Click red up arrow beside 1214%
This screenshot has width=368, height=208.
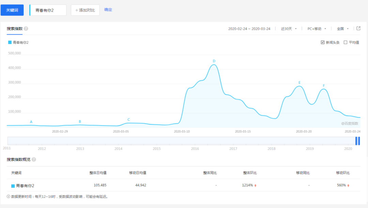coord(255,185)
